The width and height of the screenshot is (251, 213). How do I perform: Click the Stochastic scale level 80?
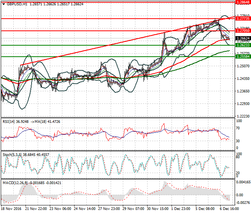coord(238,157)
